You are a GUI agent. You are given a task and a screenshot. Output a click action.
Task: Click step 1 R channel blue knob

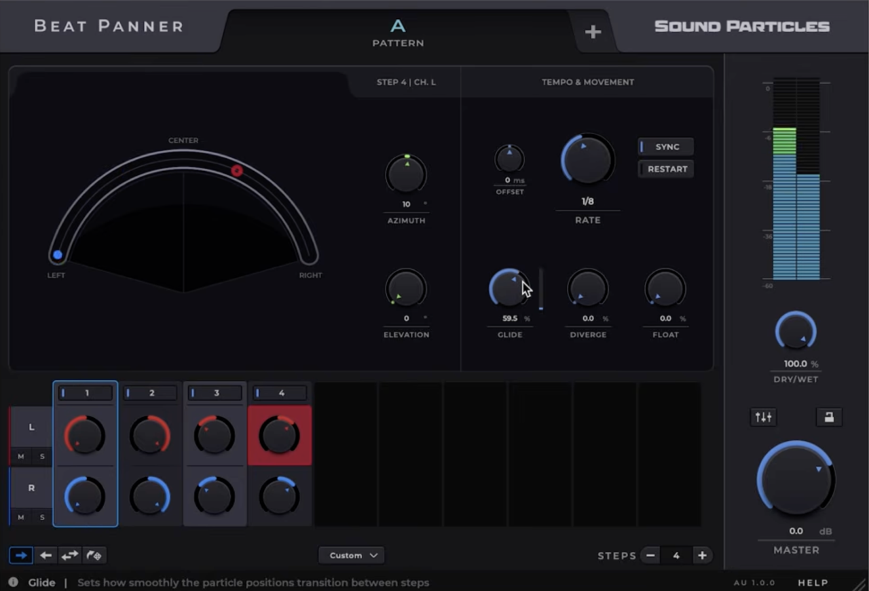(x=85, y=496)
